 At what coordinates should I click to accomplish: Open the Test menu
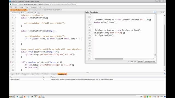27,7
